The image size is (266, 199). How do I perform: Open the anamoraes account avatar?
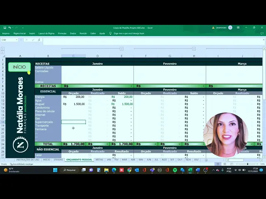pos(230,28)
